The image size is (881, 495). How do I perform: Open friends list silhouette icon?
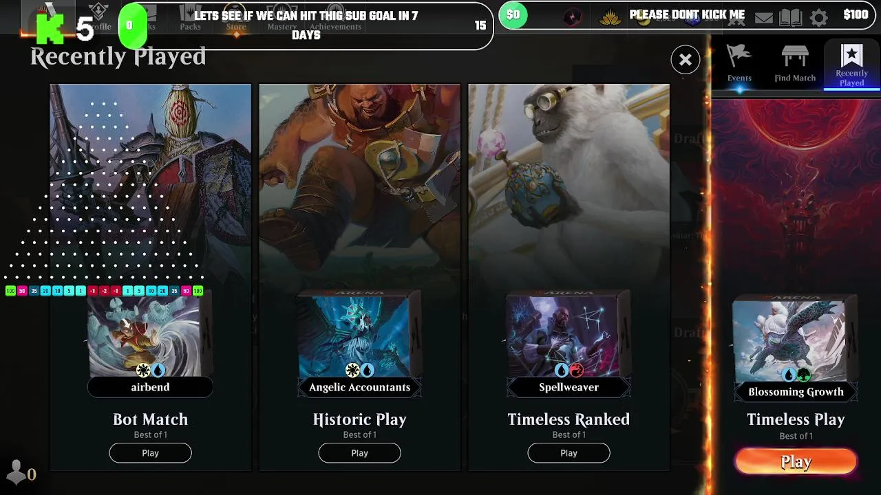16,473
